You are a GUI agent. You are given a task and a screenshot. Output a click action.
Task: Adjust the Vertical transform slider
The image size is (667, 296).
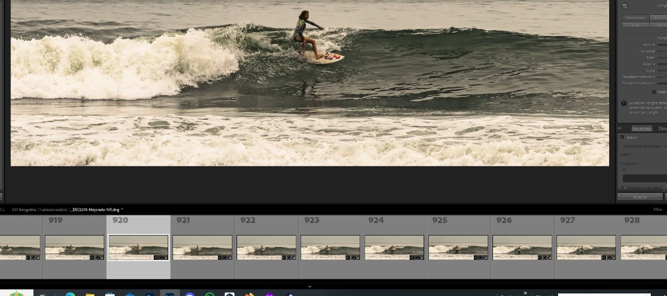[x=662, y=45]
